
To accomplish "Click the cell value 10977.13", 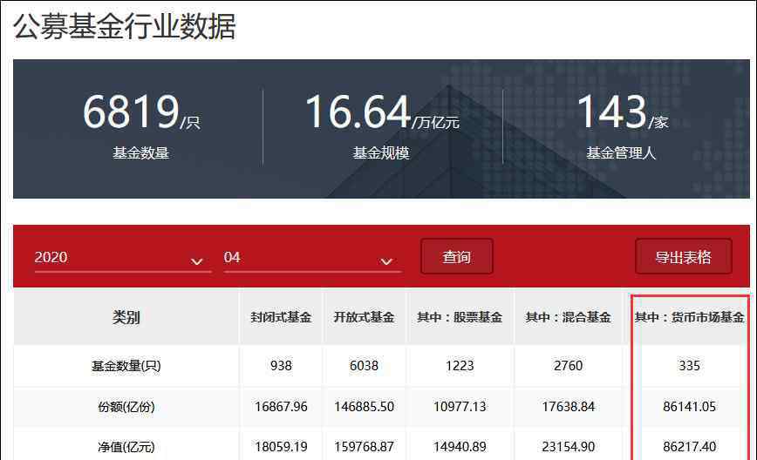I will (460, 407).
